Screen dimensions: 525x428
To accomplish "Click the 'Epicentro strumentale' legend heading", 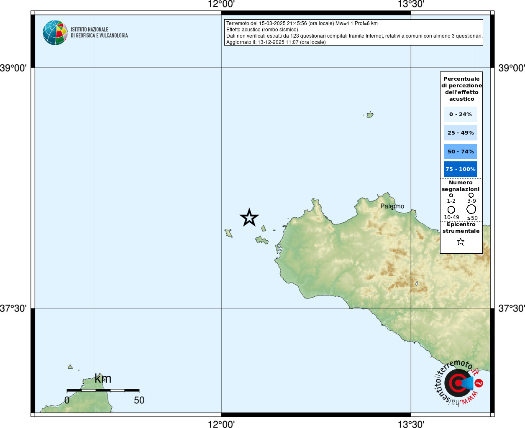I will pos(461,228).
